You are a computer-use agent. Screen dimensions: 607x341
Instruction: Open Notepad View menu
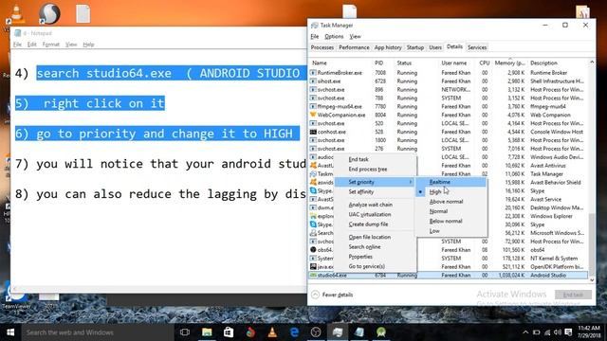pyautogui.click(x=71, y=45)
